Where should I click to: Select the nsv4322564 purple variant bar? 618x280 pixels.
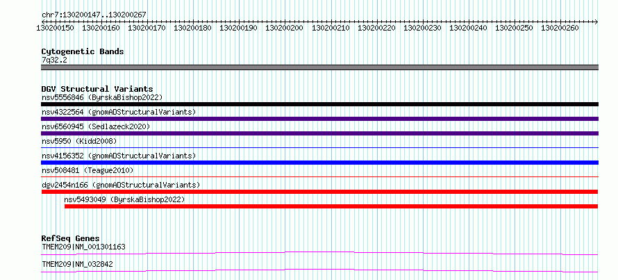319,119
